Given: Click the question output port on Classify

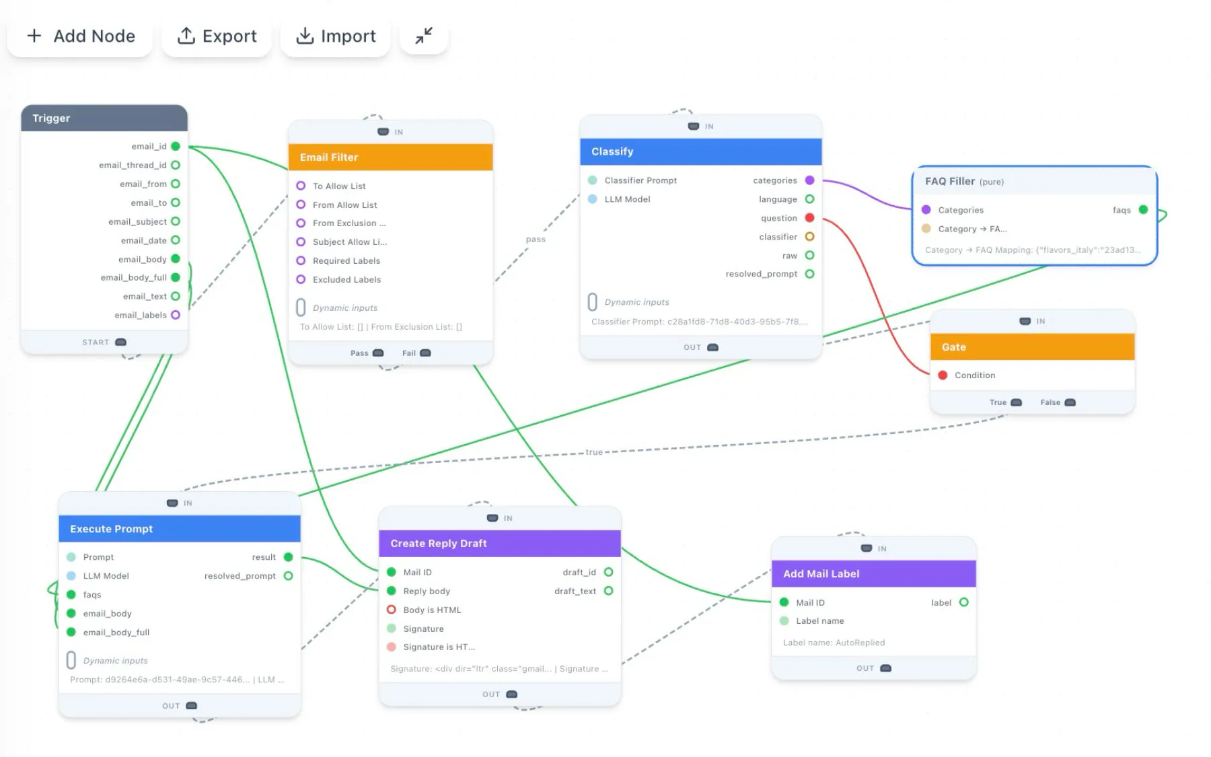Looking at the screenshot, I should [809, 217].
